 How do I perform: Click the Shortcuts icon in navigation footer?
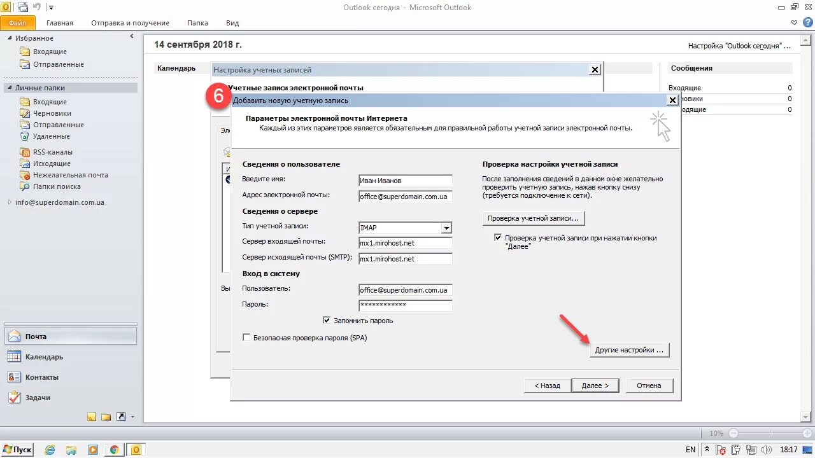tap(121, 417)
